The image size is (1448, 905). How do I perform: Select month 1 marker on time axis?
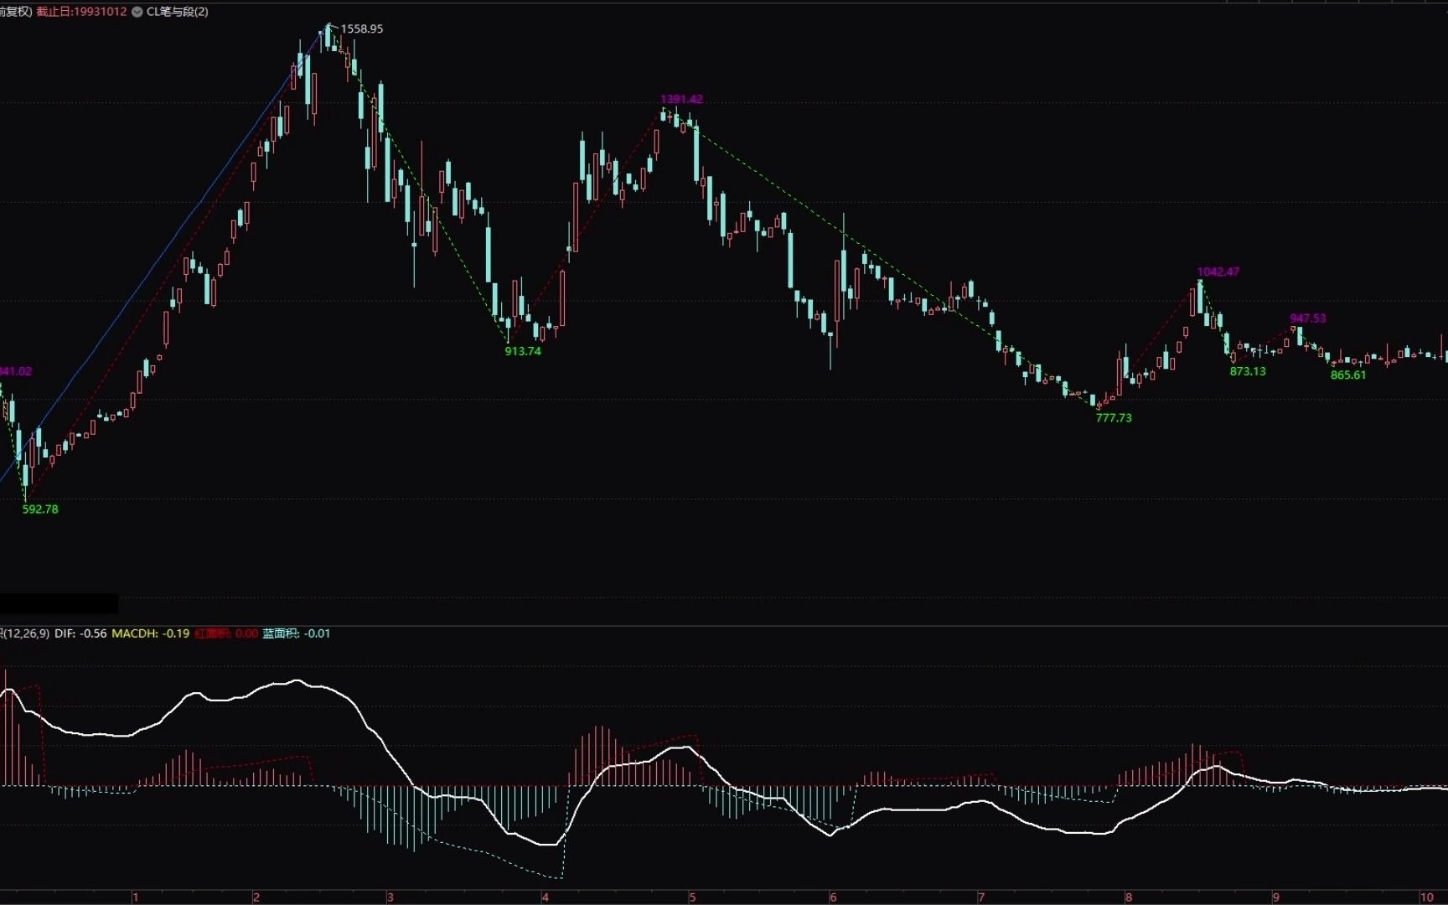[x=135, y=897]
